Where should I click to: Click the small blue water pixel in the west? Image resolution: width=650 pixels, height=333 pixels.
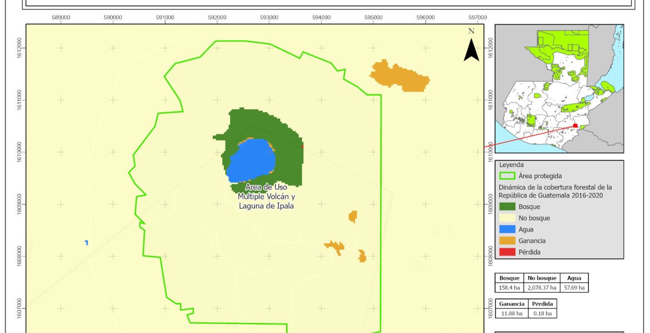coord(87,243)
